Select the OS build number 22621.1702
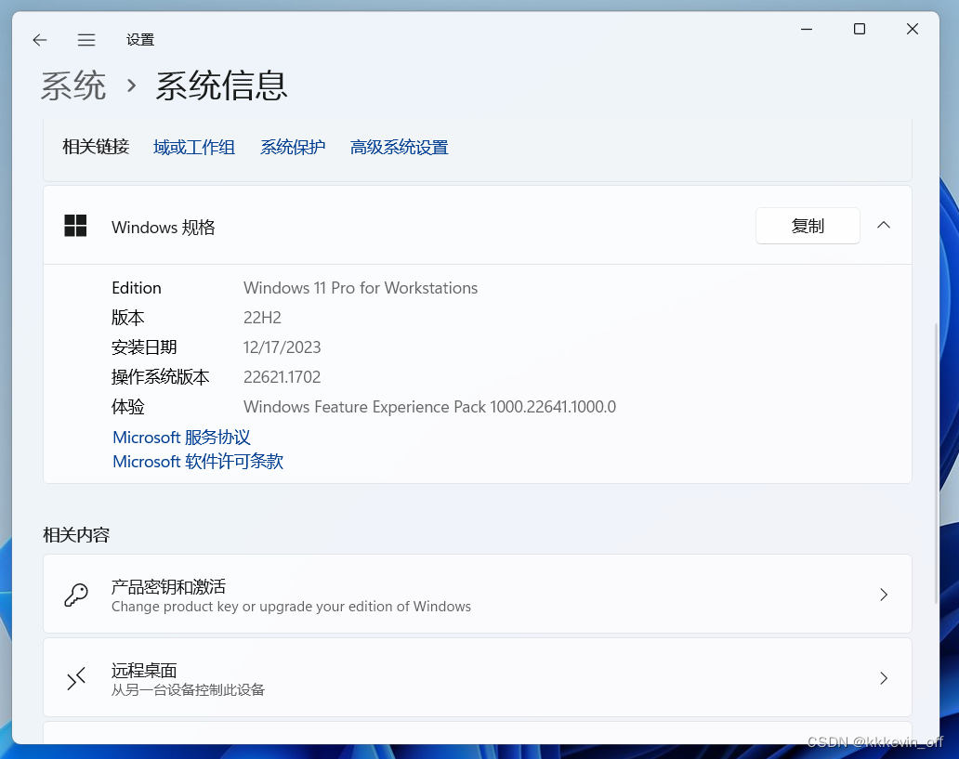959x759 pixels. 282,377
